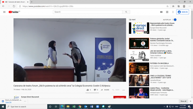Click the video player area

click(x=70, y=50)
